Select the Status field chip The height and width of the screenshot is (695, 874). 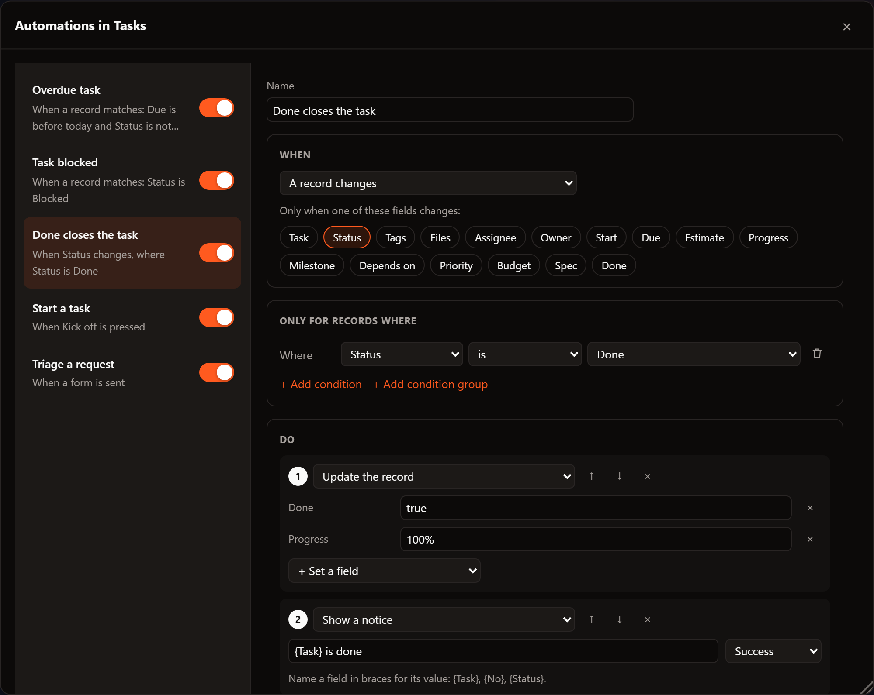pyautogui.click(x=347, y=237)
